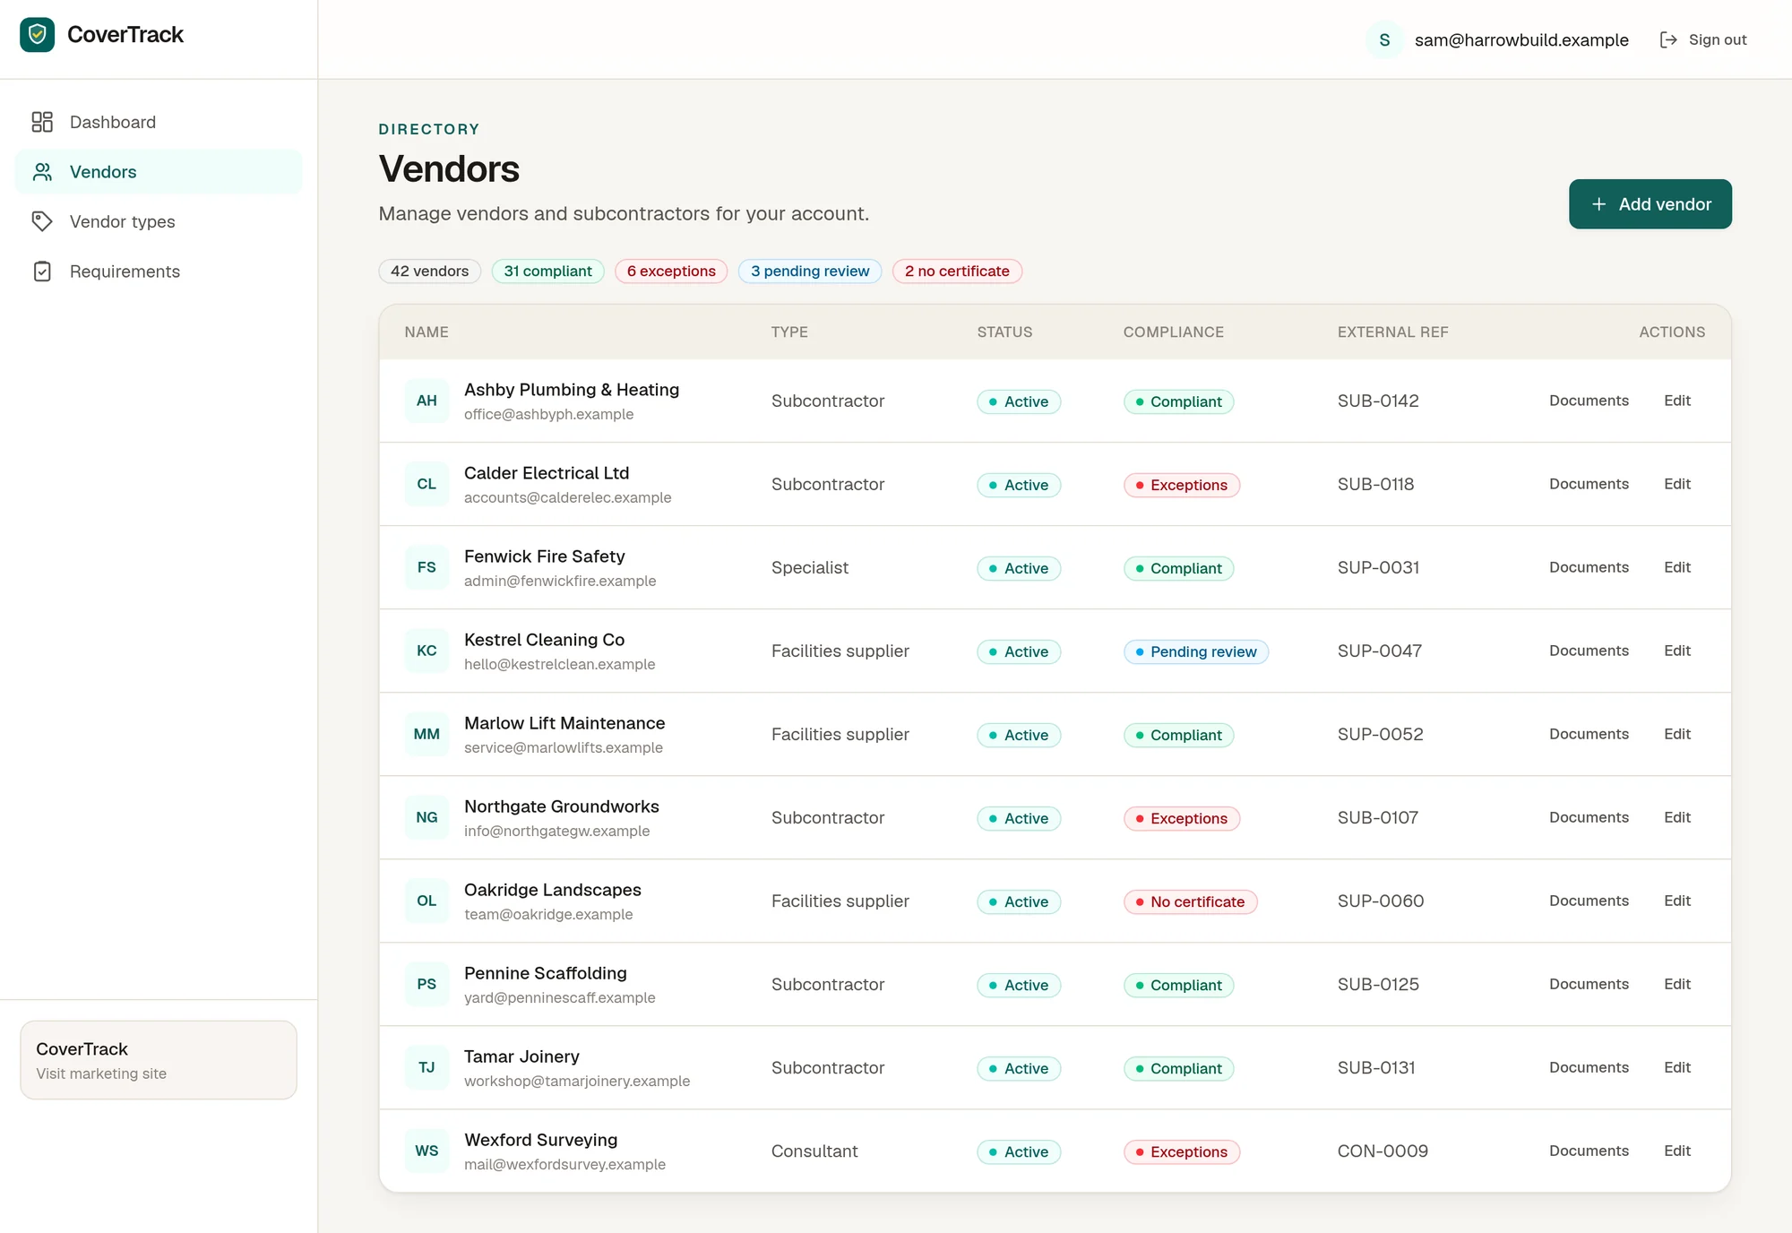Click the AH avatar for Ashby Plumbing
The height and width of the screenshot is (1233, 1792).
click(x=426, y=401)
